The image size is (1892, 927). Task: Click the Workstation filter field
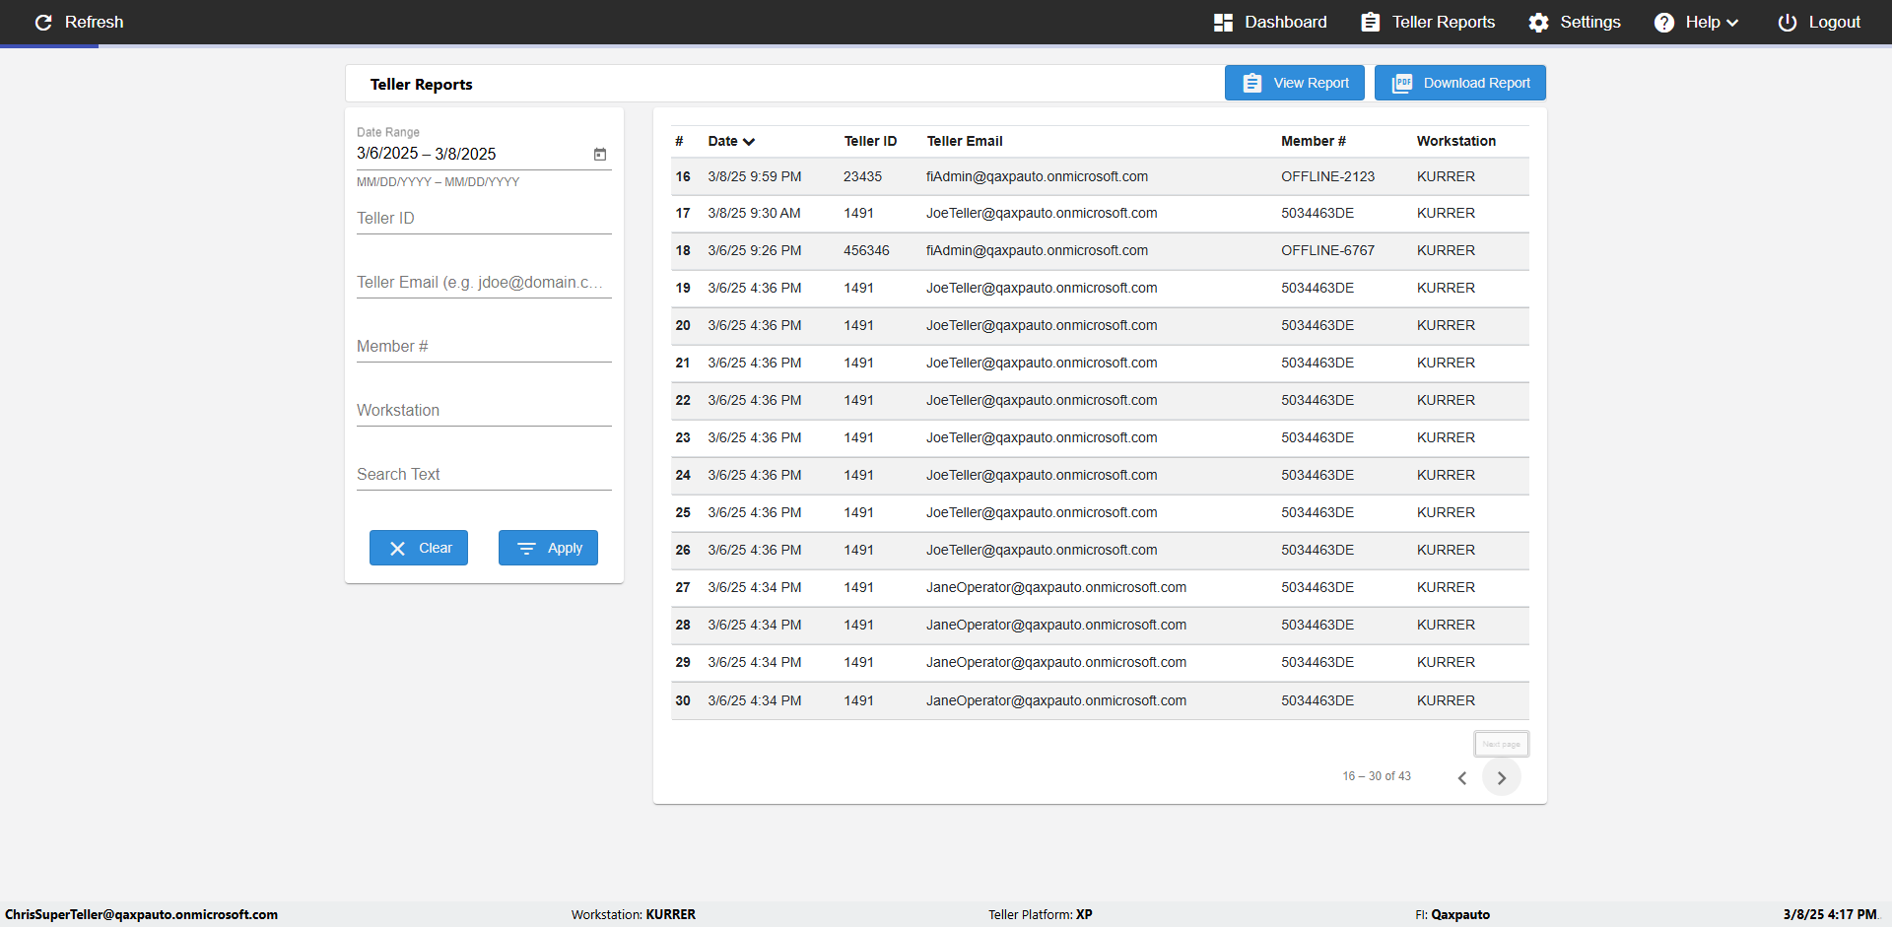click(x=484, y=410)
